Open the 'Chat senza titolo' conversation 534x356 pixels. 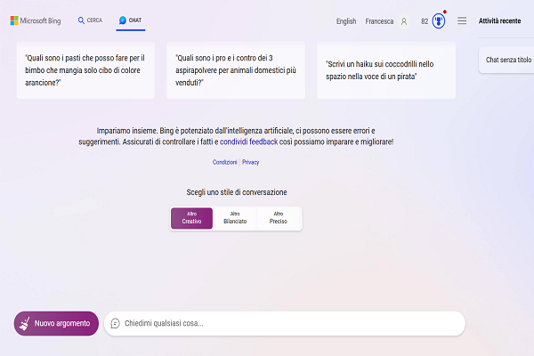508,61
